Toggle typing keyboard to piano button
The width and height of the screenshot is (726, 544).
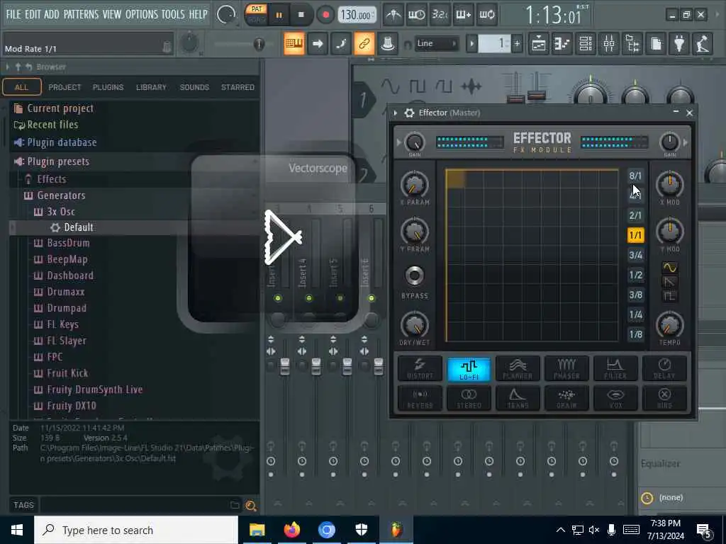point(294,44)
